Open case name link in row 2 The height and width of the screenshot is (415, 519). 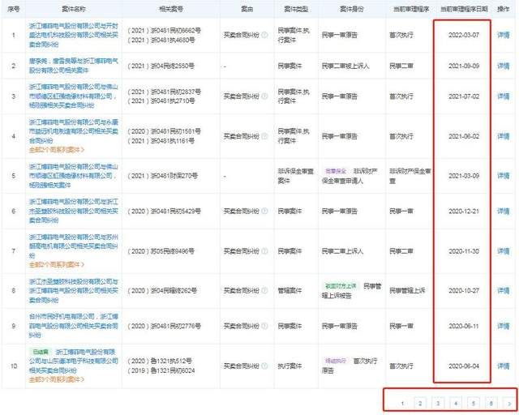point(74,66)
